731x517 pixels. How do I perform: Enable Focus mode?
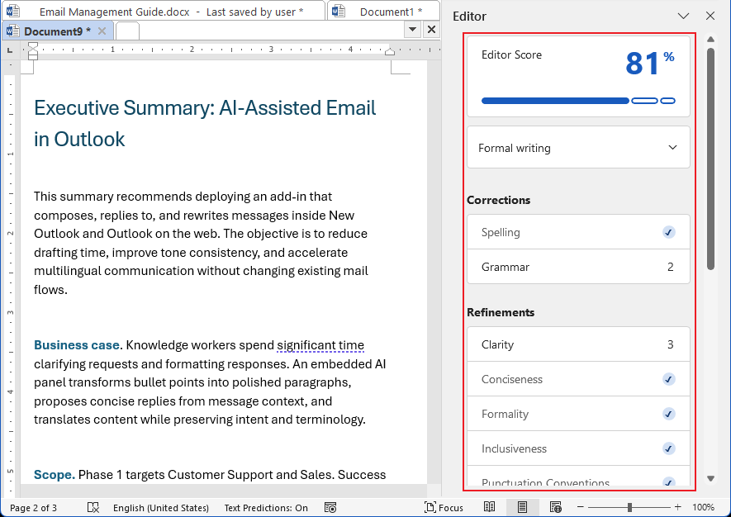point(444,507)
